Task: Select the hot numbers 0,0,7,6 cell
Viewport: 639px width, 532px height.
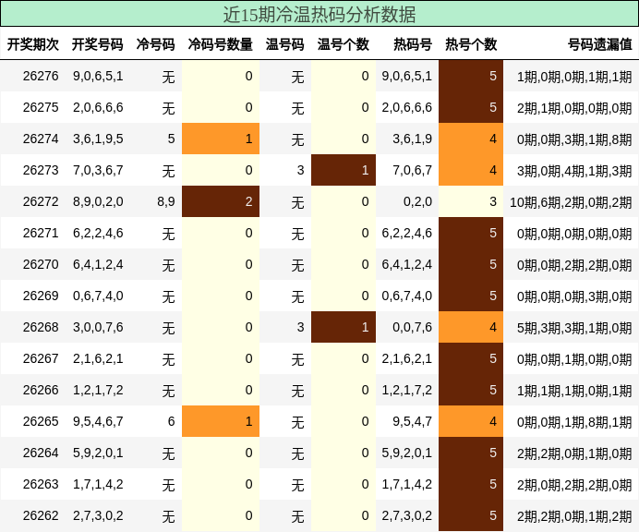Action: click(413, 327)
